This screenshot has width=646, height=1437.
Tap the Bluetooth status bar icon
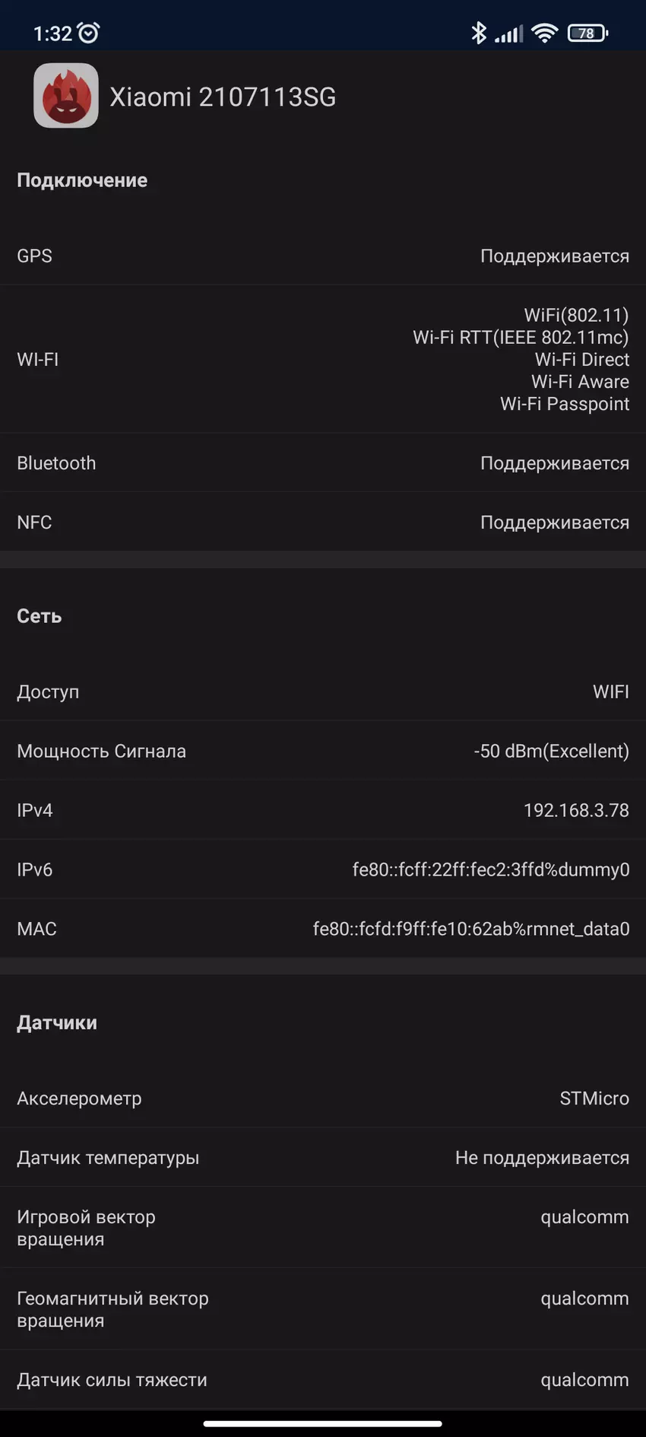click(x=478, y=33)
